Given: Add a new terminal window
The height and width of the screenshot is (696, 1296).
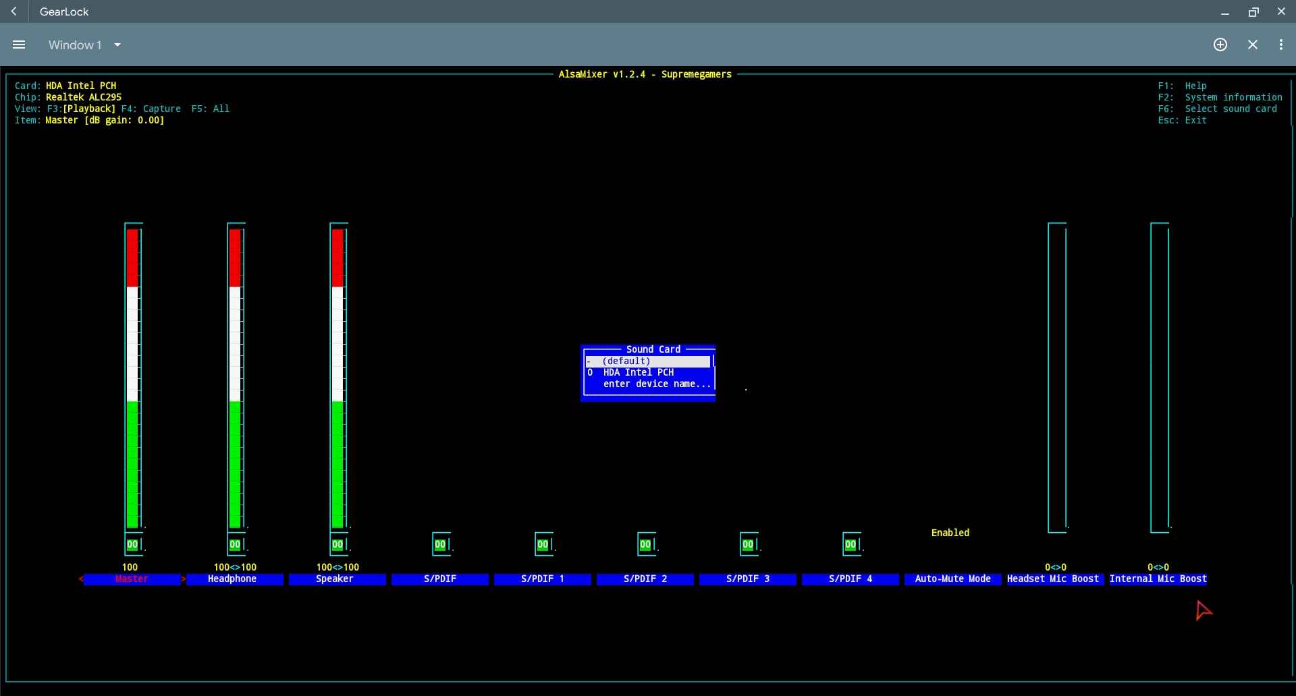Looking at the screenshot, I should (x=1220, y=45).
